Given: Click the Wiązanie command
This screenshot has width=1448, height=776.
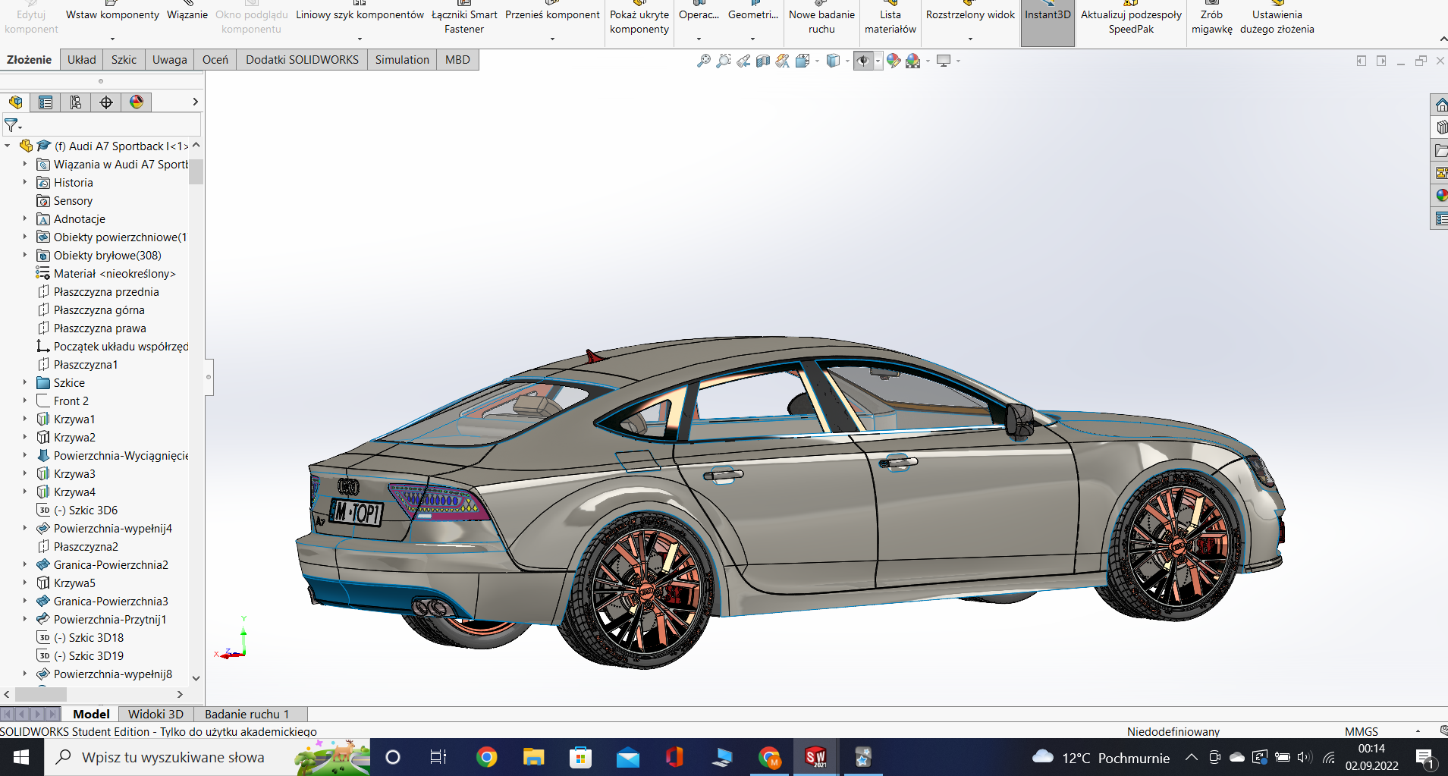Looking at the screenshot, I should 187,14.
